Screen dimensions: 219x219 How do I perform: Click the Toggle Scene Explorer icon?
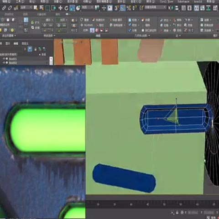click(x=183, y=8)
